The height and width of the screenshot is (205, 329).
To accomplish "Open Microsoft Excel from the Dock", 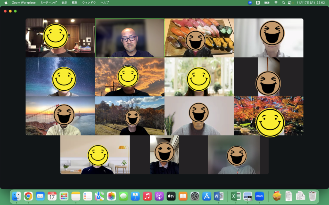I will (x=236, y=196).
